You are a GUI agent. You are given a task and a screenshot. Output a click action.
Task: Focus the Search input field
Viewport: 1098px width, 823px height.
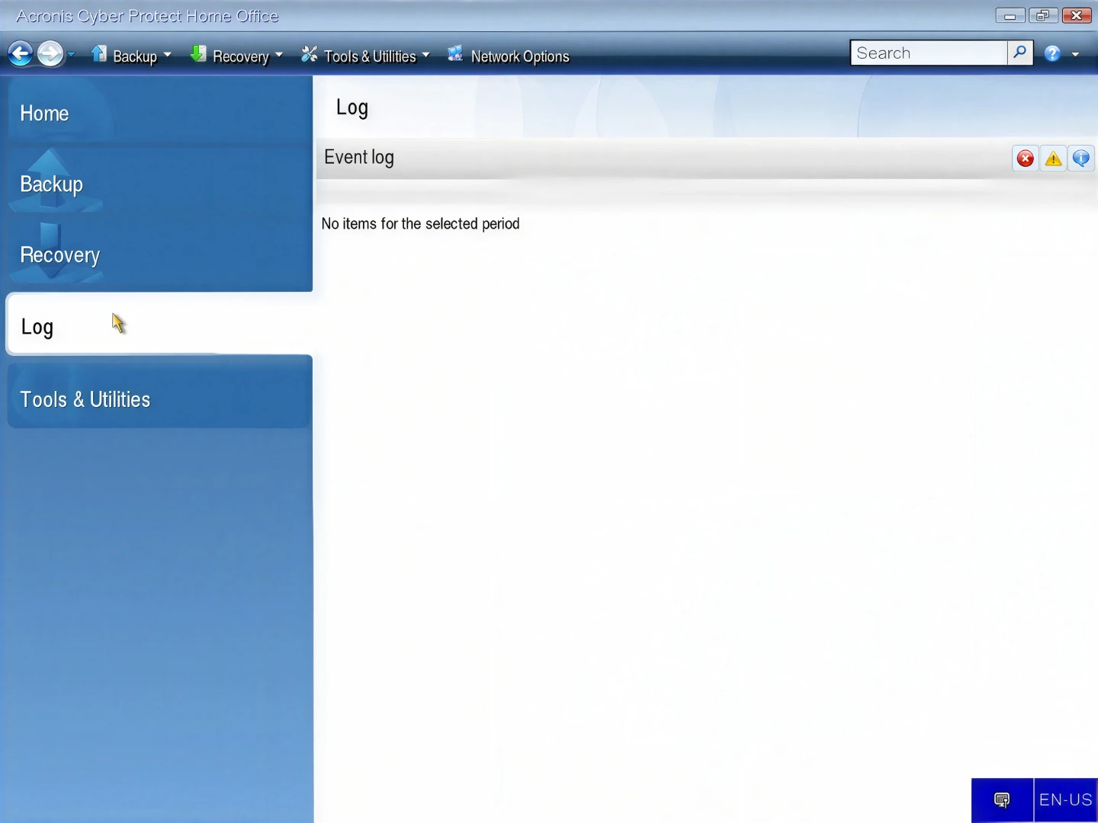929,53
